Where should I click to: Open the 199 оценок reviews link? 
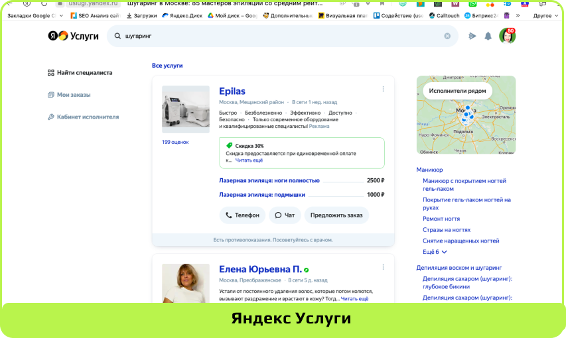click(x=175, y=142)
